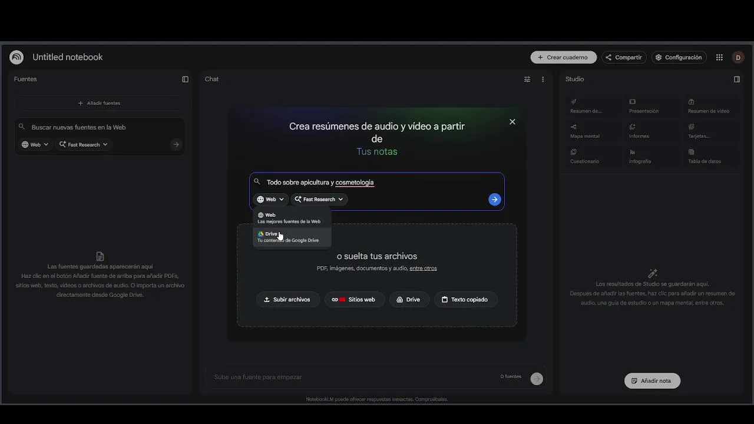The image size is (754, 424).
Task: Click the saved sources document icon
Action: [x=100, y=256]
